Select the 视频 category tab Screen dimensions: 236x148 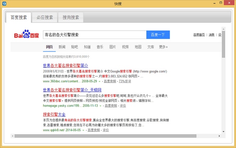click(125, 47)
